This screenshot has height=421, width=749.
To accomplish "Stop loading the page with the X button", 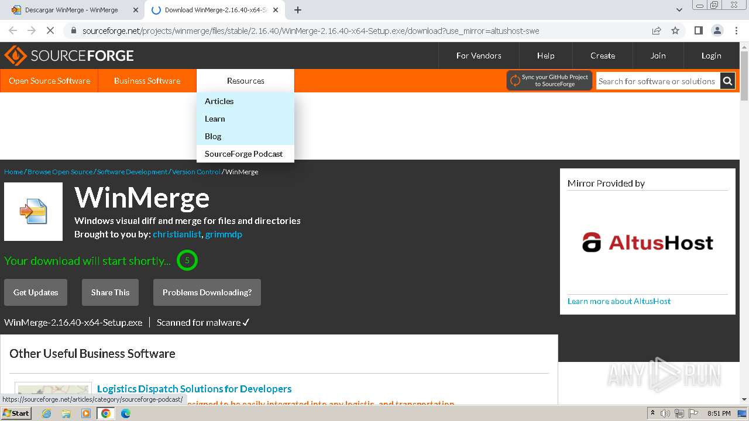I will click(49, 30).
